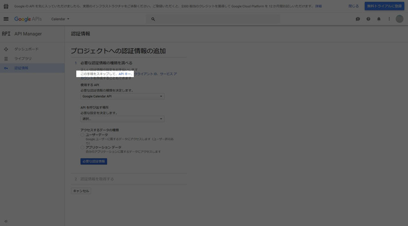Click the プロジェクトへの認証情報の追加 heading
The width and height of the screenshot is (408, 226).
pyautogui.click(x=118, y=51)
